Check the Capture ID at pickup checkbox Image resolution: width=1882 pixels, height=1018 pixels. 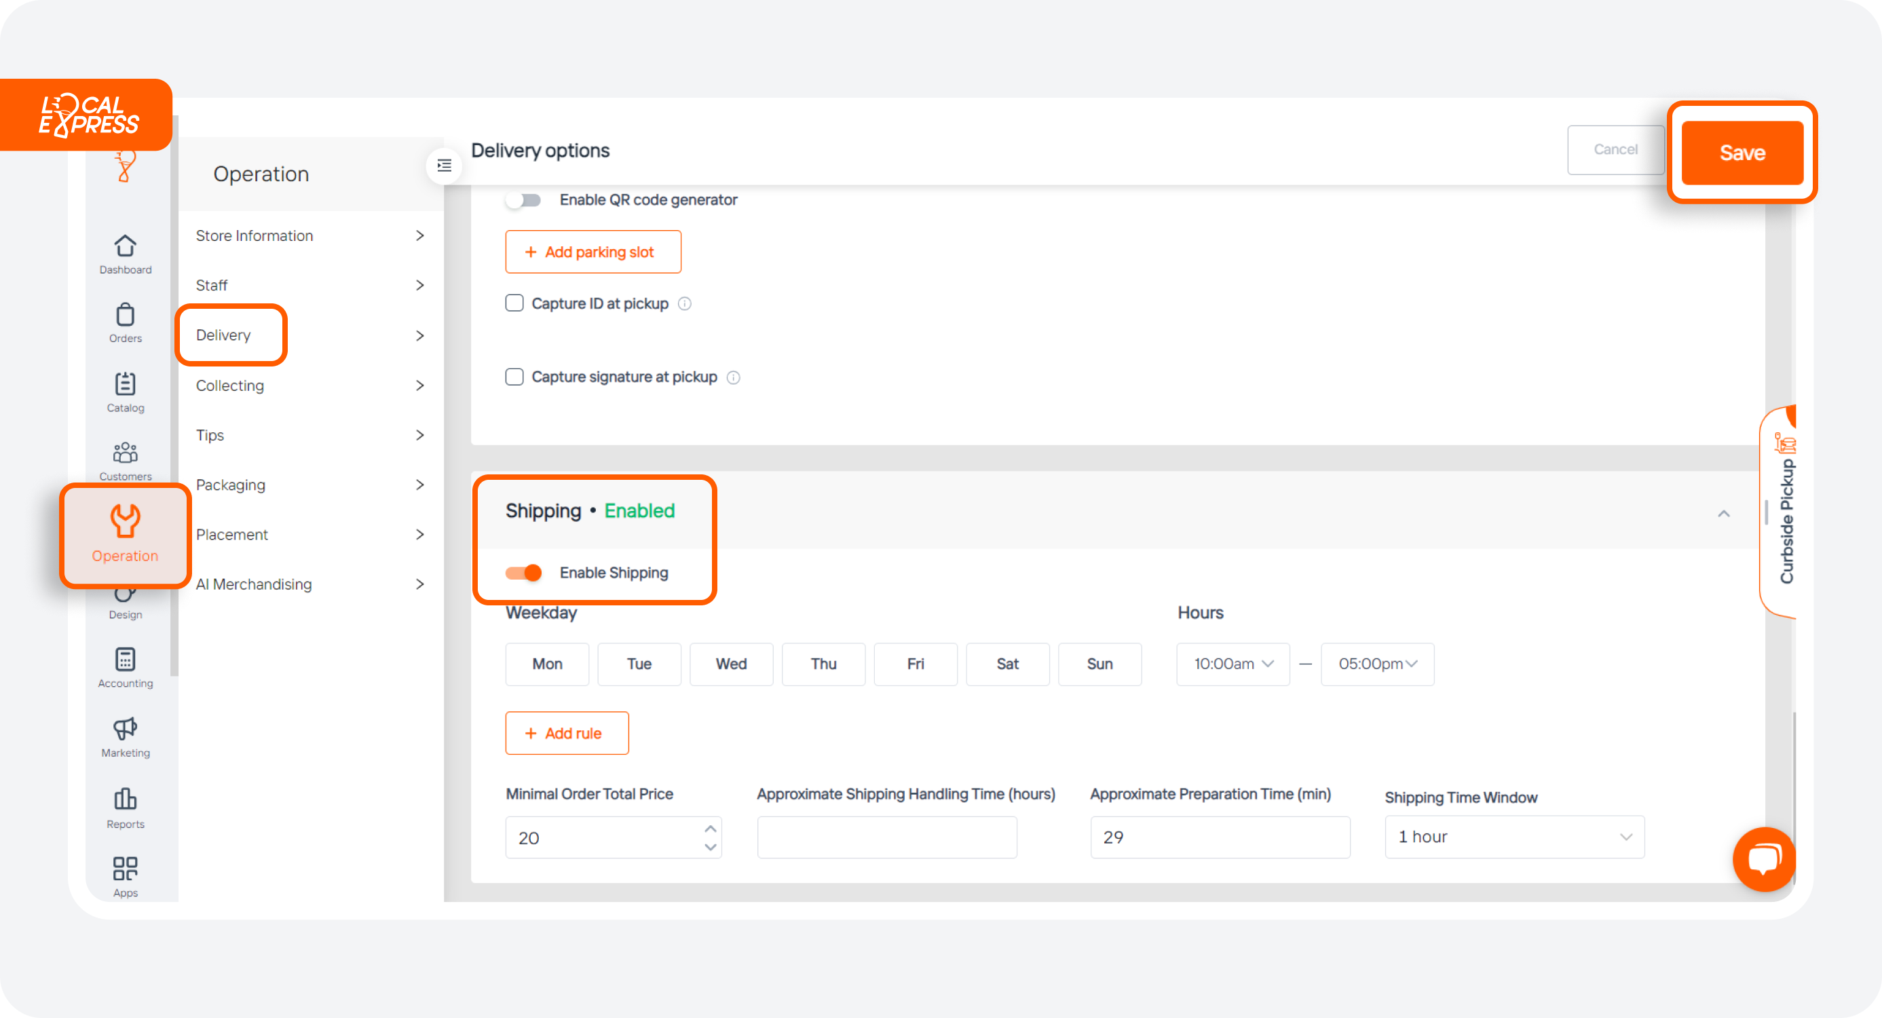[x=514, y=303]
